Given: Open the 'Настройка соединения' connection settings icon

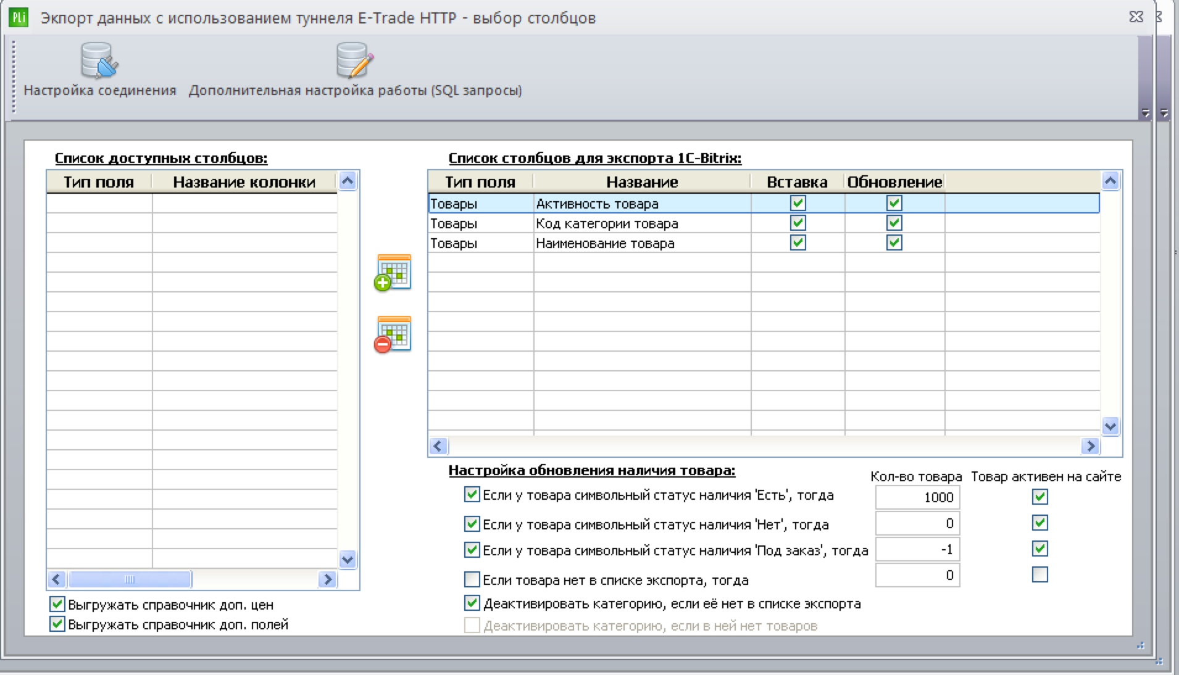Looking at the screenshot, I should pyautogui.click(x=99, y=70).
